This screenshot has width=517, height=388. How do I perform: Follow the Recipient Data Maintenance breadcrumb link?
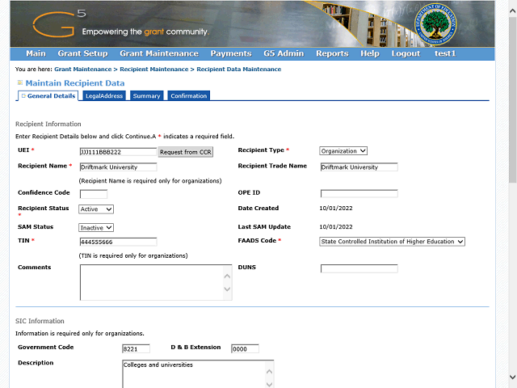point(239,70)
